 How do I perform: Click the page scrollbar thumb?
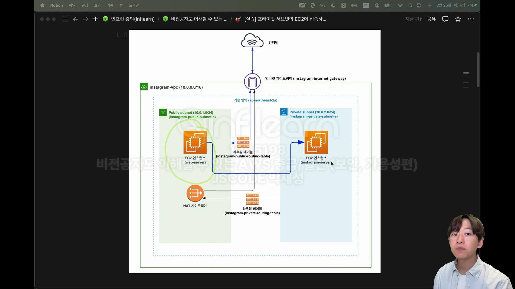coord(478,70)
